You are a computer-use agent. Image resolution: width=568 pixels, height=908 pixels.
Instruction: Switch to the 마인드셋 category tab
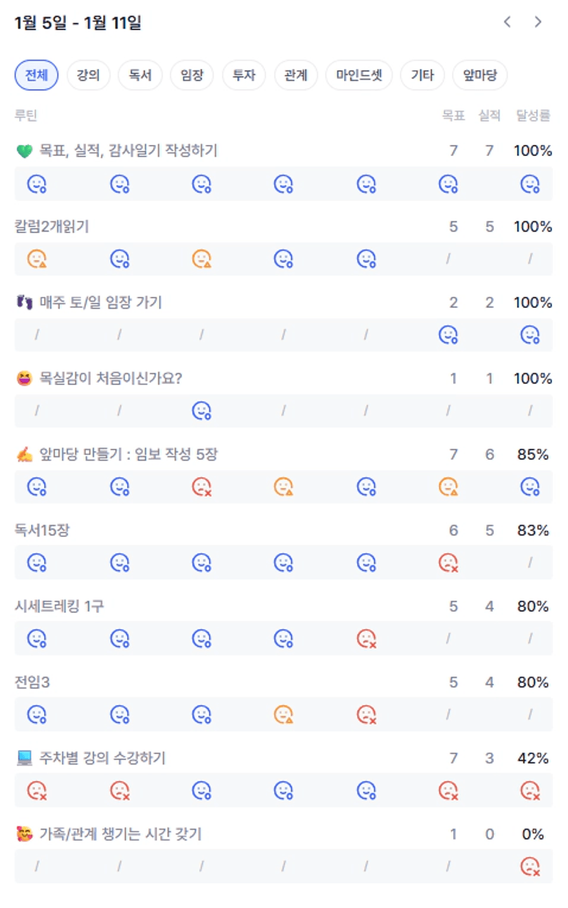[x=359, y=76]
